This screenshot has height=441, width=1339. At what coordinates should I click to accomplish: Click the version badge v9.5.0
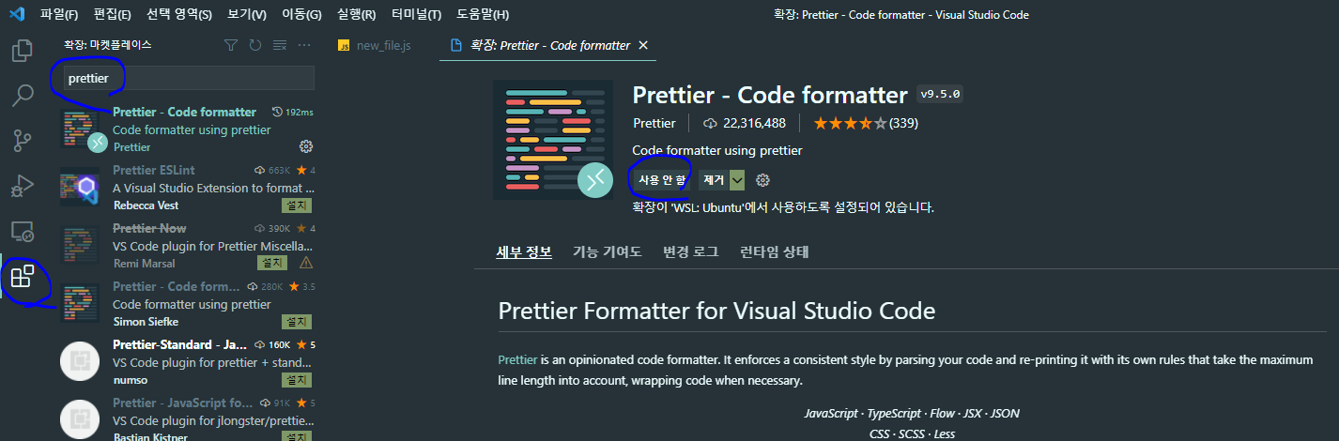[941, 95]
